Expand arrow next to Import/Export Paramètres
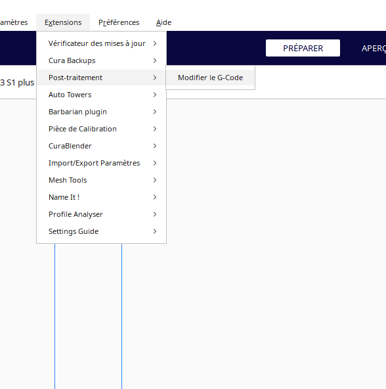Screen dimensions: 386x389 coord(155,163)
